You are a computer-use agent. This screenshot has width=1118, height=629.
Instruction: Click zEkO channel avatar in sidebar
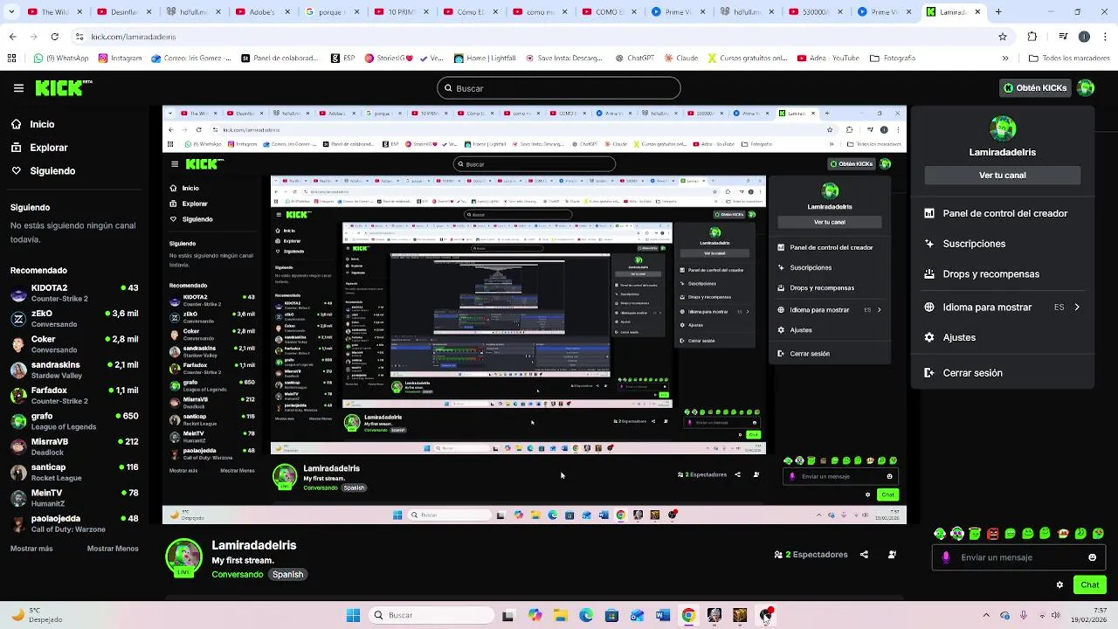pos(18,319)
